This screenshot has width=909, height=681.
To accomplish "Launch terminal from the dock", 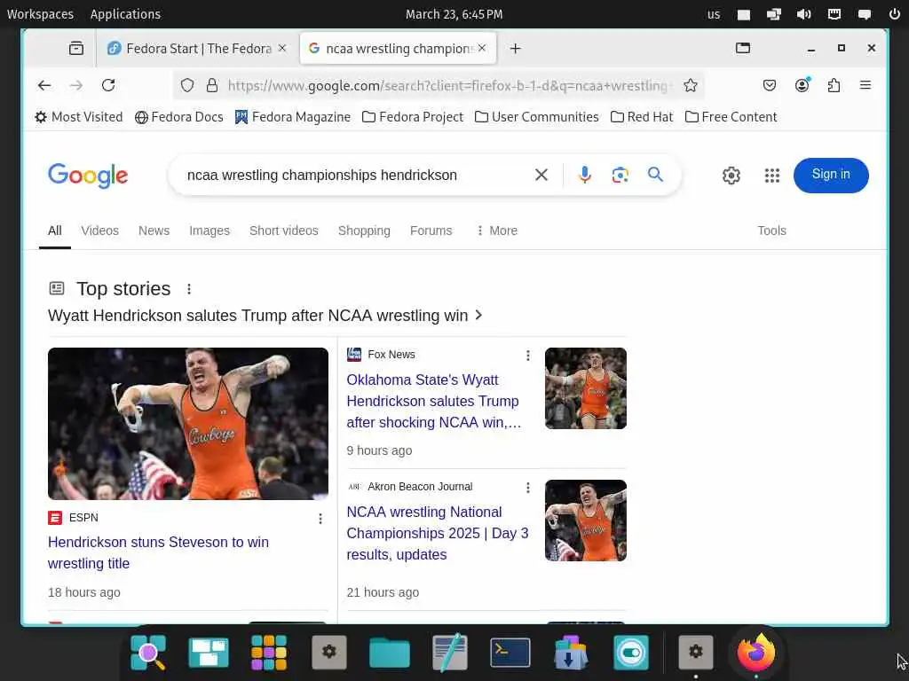I will point(510,654).
